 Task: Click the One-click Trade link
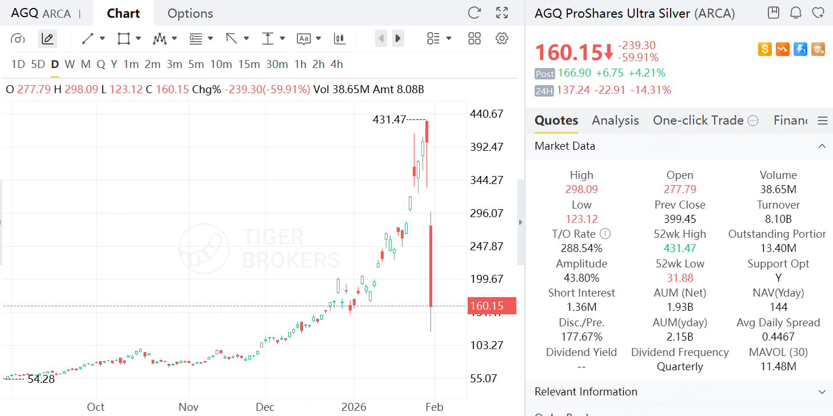tap(698, 121)
